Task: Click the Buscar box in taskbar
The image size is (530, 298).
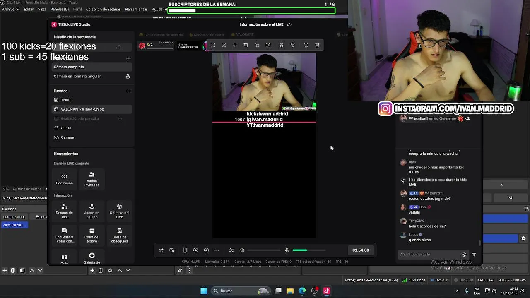Action: [x=240, y=291]
